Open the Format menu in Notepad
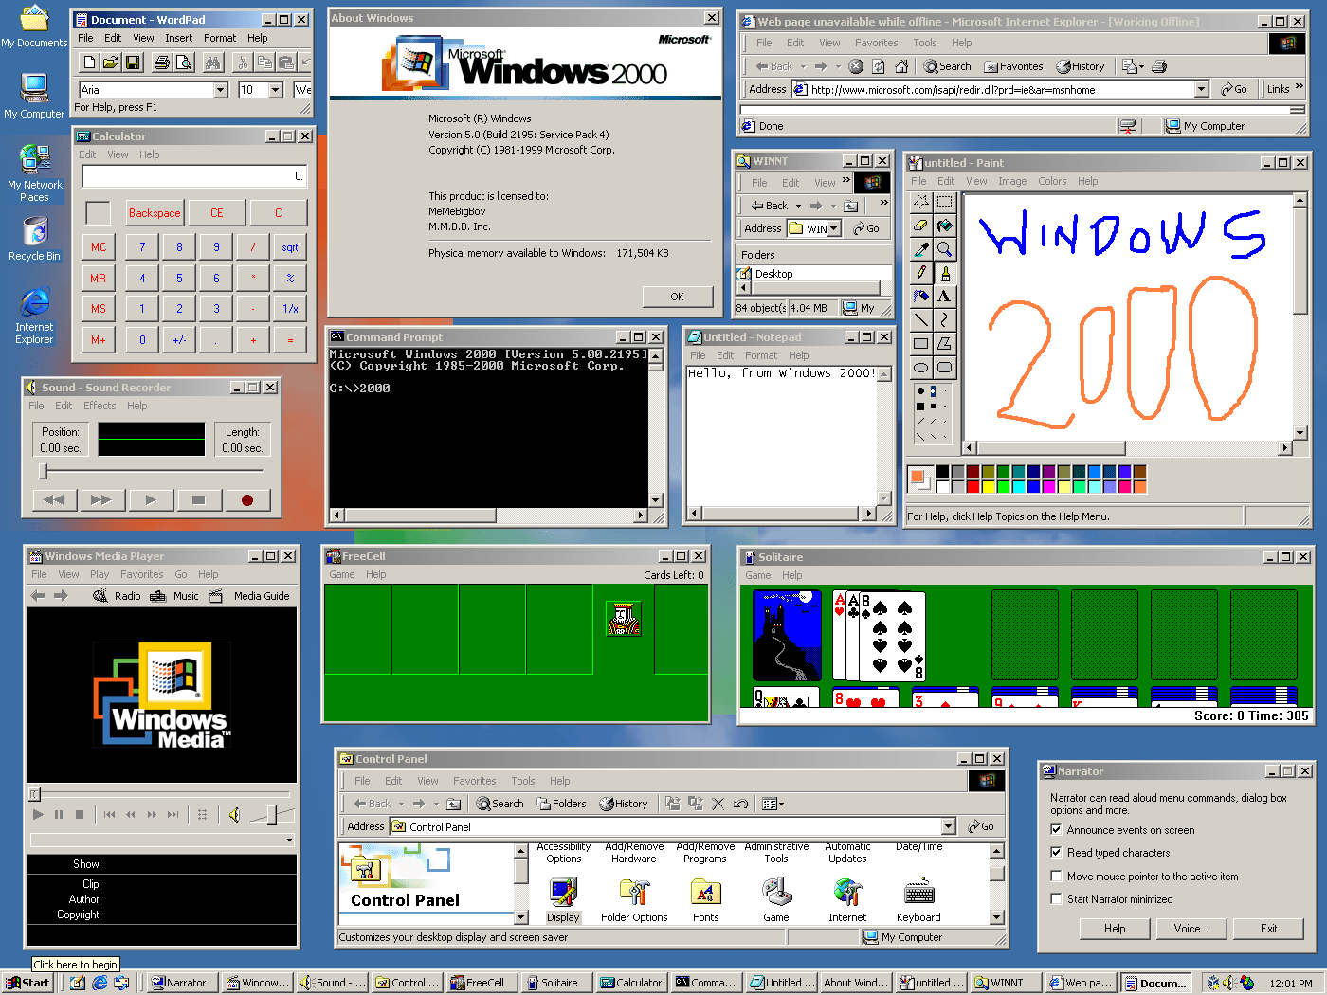 click(x=761, y=355)
